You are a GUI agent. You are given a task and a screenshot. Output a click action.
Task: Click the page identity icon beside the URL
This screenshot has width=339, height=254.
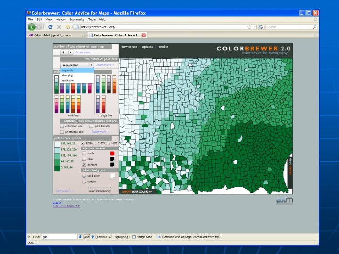tap(77, 27)
